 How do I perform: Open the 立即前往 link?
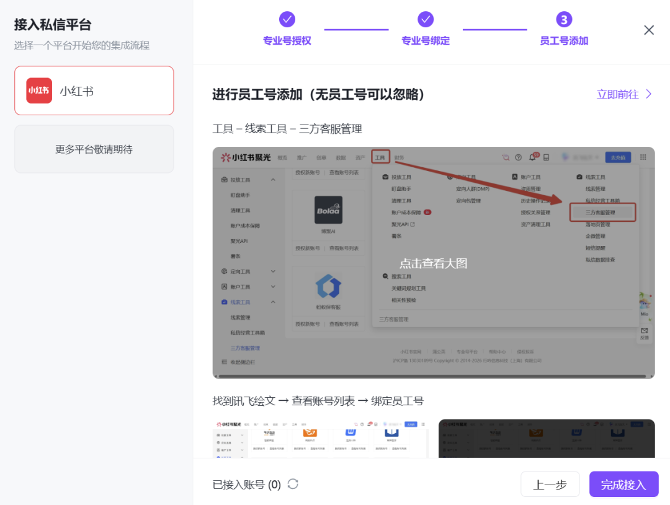tap(617, 94)
